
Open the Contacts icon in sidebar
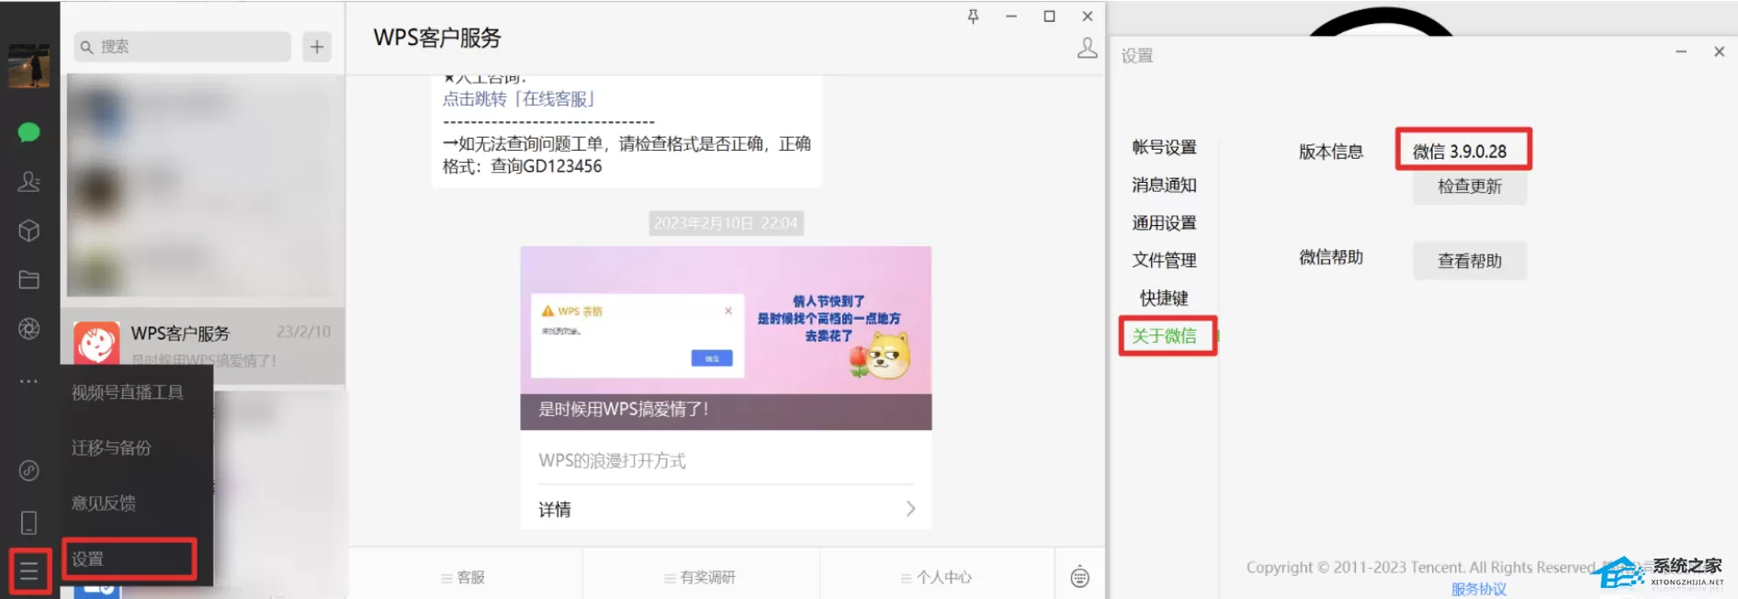pyautogui.click(x=28, y=182)
